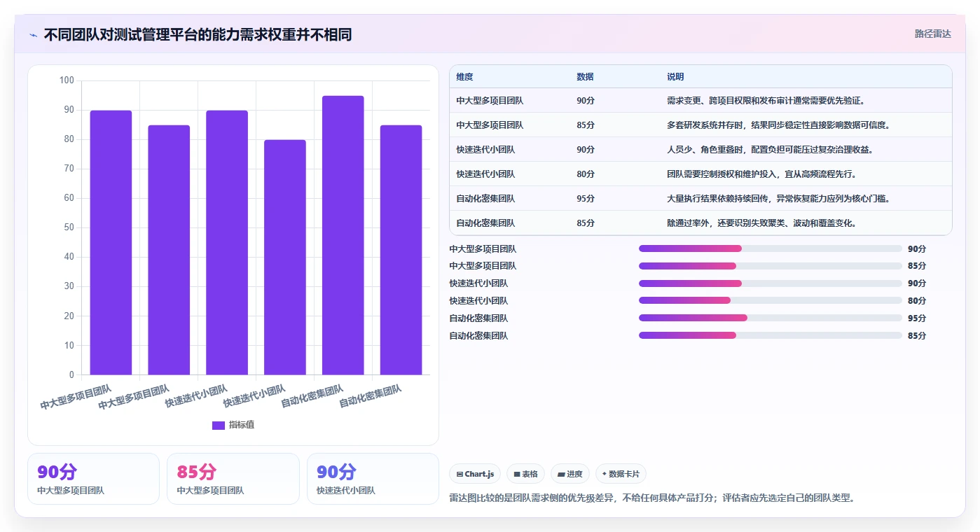
Task: Select the 维度 column header
Action: [464, 77]
